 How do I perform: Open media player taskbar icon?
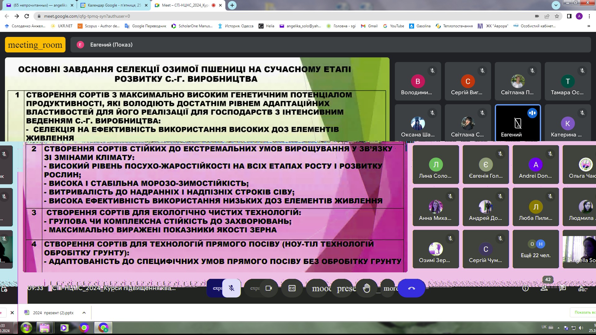click(x=64, y=328)
